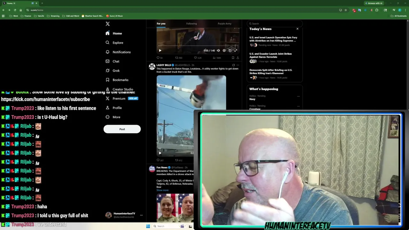Open the Fox News profile avatar
Image resolution: width=409 pixels, height=230 pixels.
(152, 169)
